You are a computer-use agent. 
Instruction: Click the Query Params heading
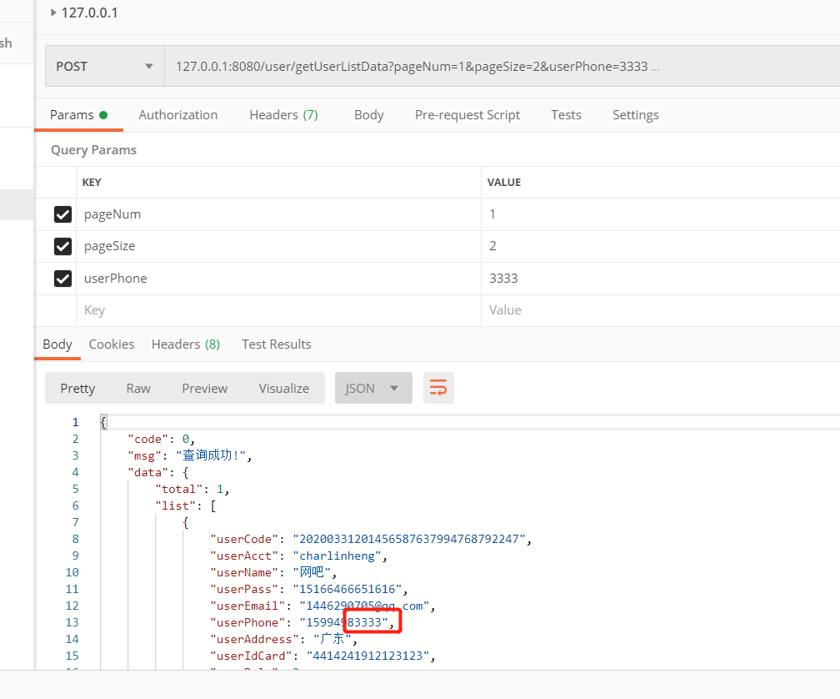pos(93,149)
